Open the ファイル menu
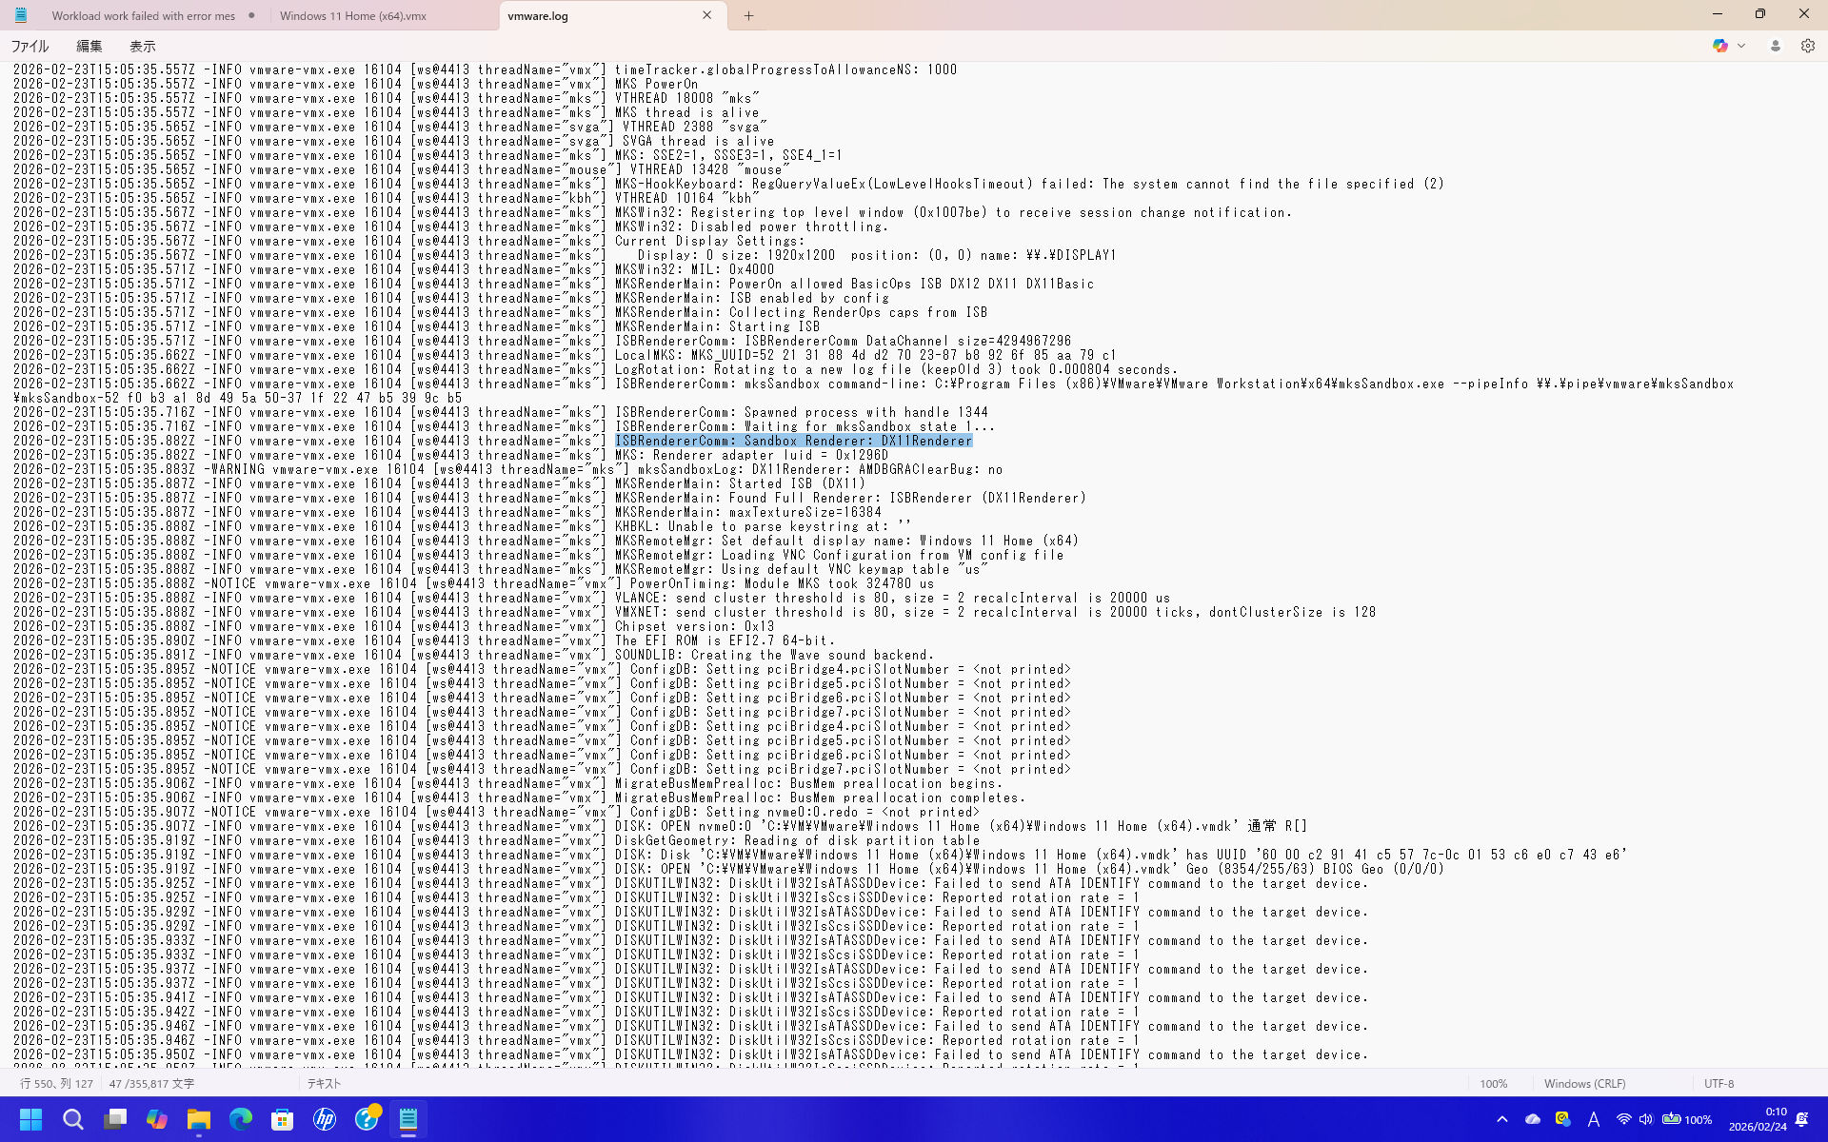1828x1142 pixels. 30,46
